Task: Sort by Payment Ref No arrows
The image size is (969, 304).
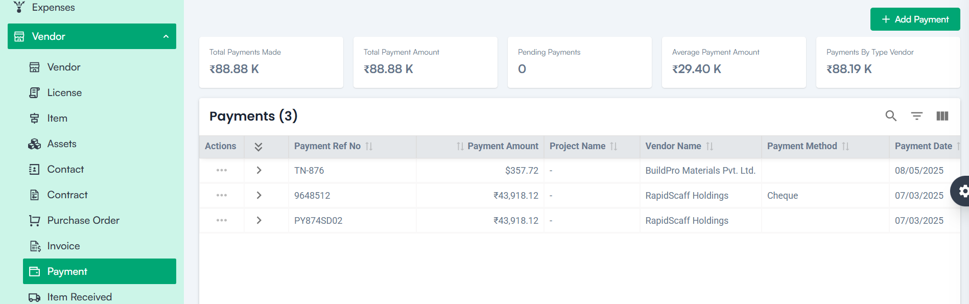Action: click(x=369, y=146)
